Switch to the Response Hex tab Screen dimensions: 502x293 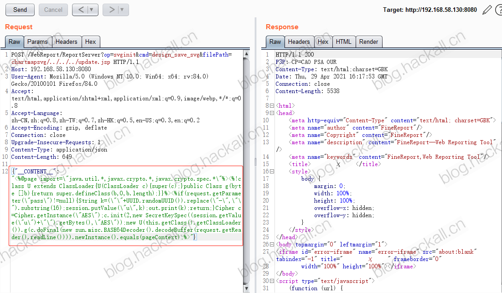[x=323, y=42]
